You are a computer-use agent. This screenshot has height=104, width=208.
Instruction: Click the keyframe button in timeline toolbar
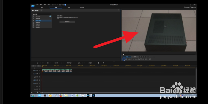click(90, 63)
